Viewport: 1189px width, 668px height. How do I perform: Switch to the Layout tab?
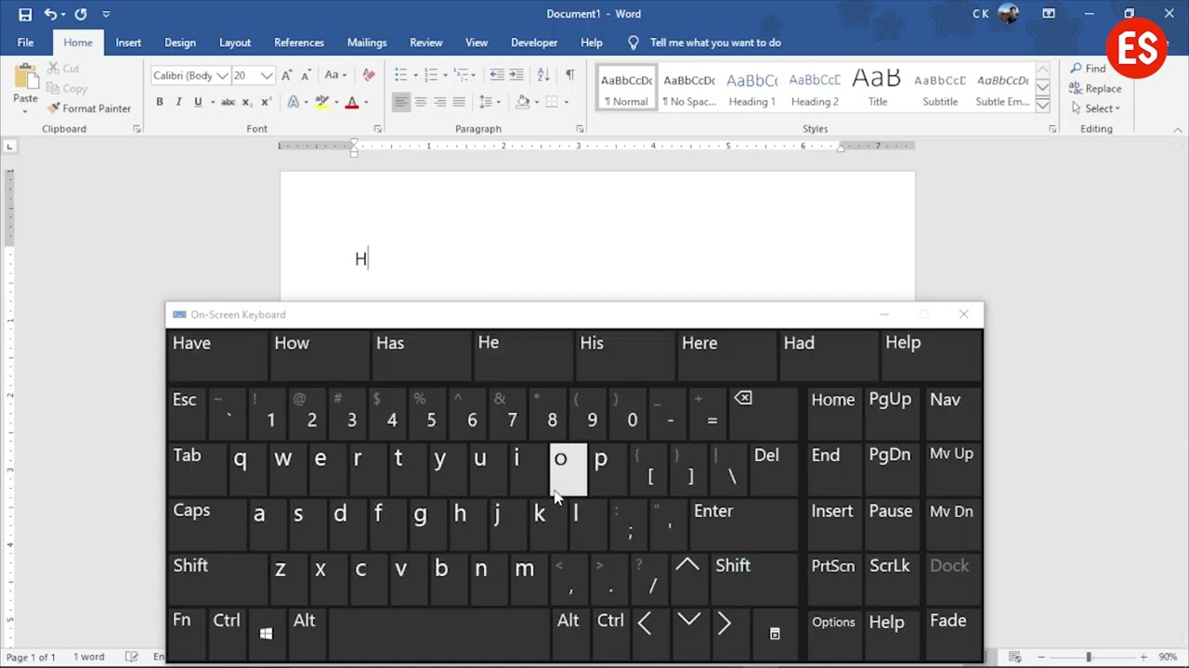(x=235, y=43)
